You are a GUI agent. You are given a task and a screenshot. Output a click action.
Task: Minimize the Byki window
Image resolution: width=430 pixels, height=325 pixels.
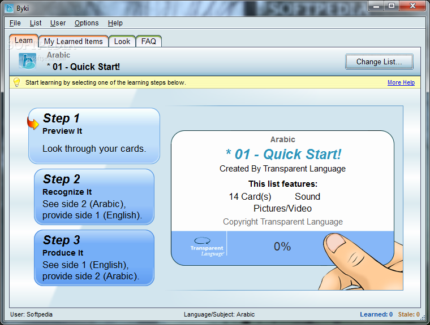(376, 6)
